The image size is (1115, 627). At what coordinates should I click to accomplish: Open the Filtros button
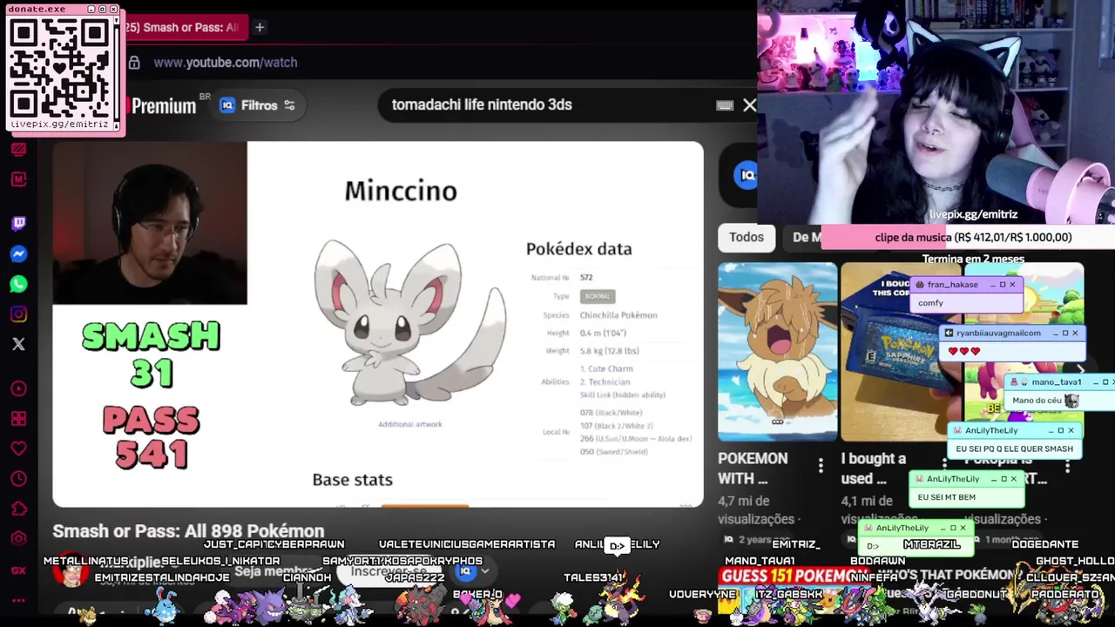point(259,105)
